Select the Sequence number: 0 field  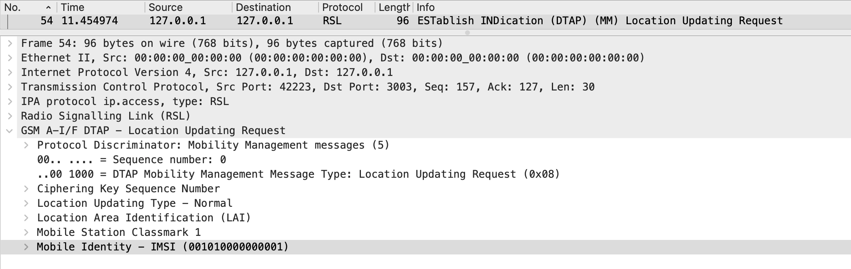(x=132, y=160)
